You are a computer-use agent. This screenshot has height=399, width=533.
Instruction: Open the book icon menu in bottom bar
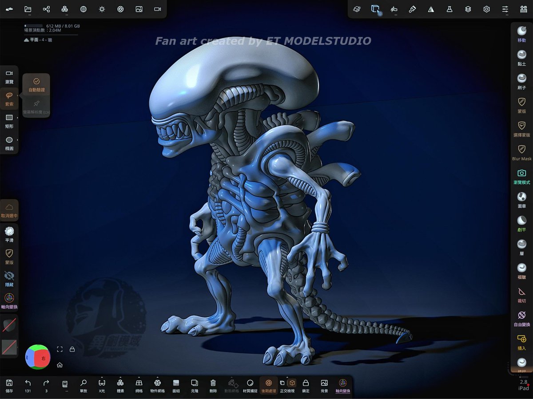[65, 386]
